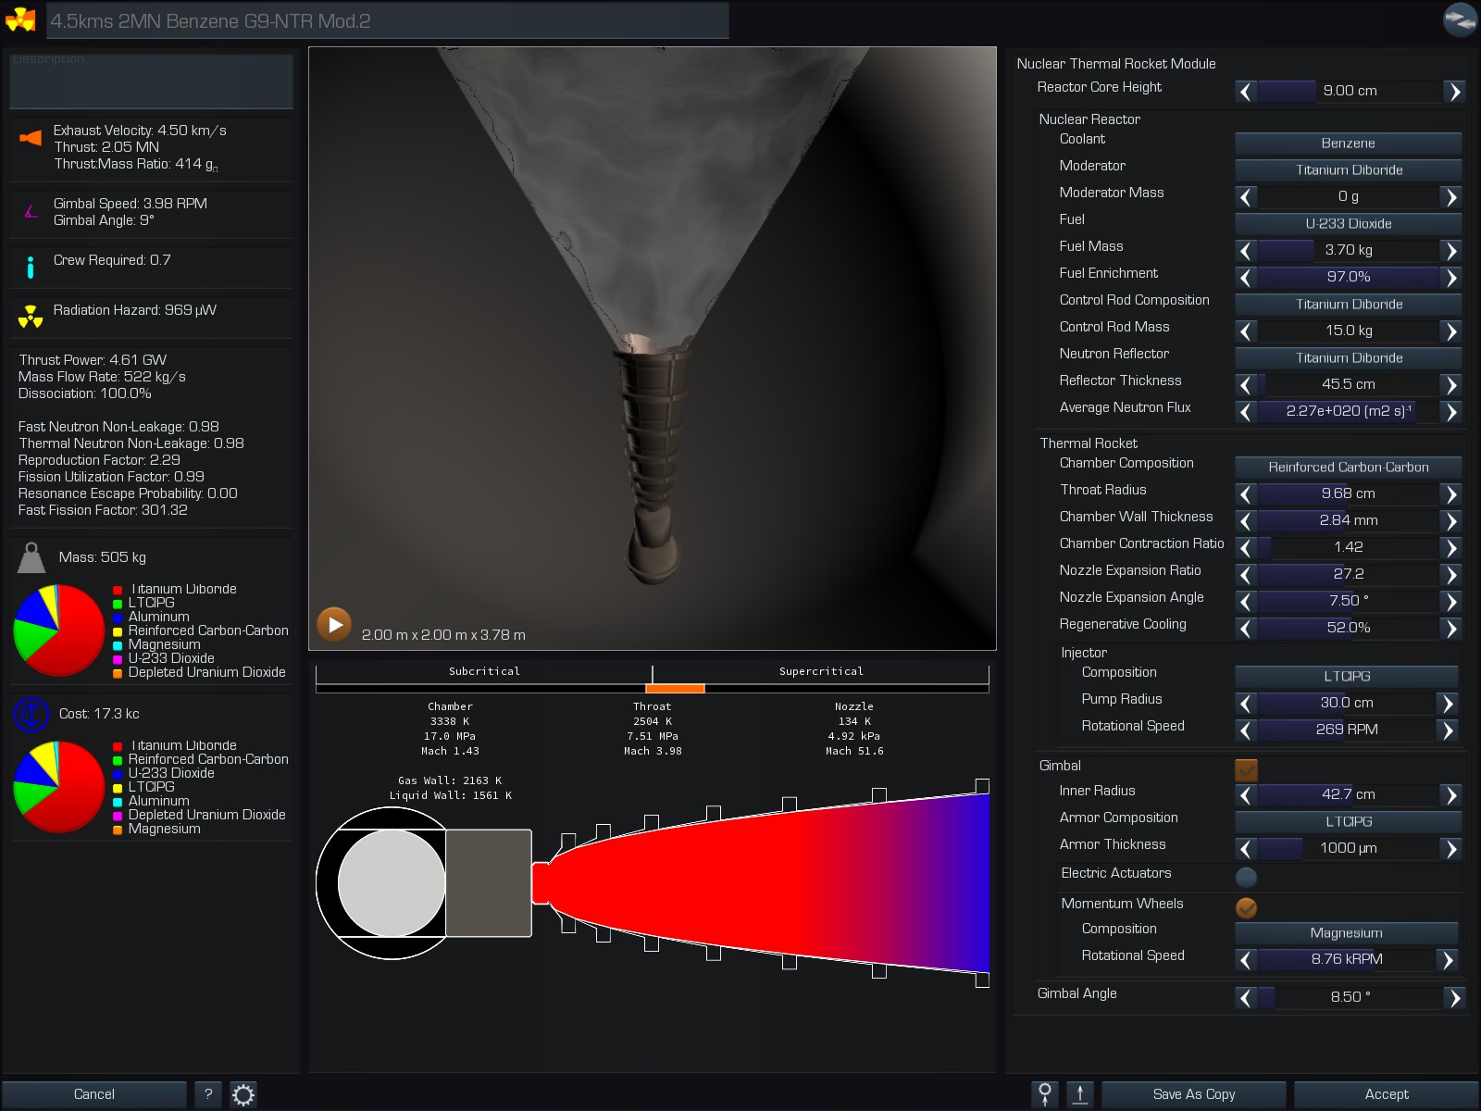This screenshot has height=1111, width=1481.
Task: Click the Fuel Enrichment 97.0% slider bar
Action: (x=1348, y=278)
